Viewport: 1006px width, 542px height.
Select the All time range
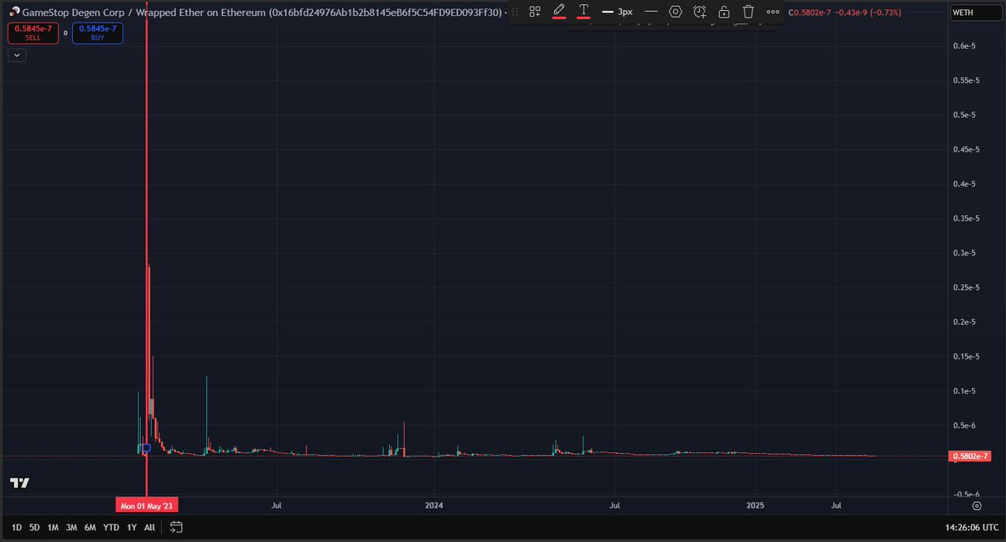coord(149,528)
